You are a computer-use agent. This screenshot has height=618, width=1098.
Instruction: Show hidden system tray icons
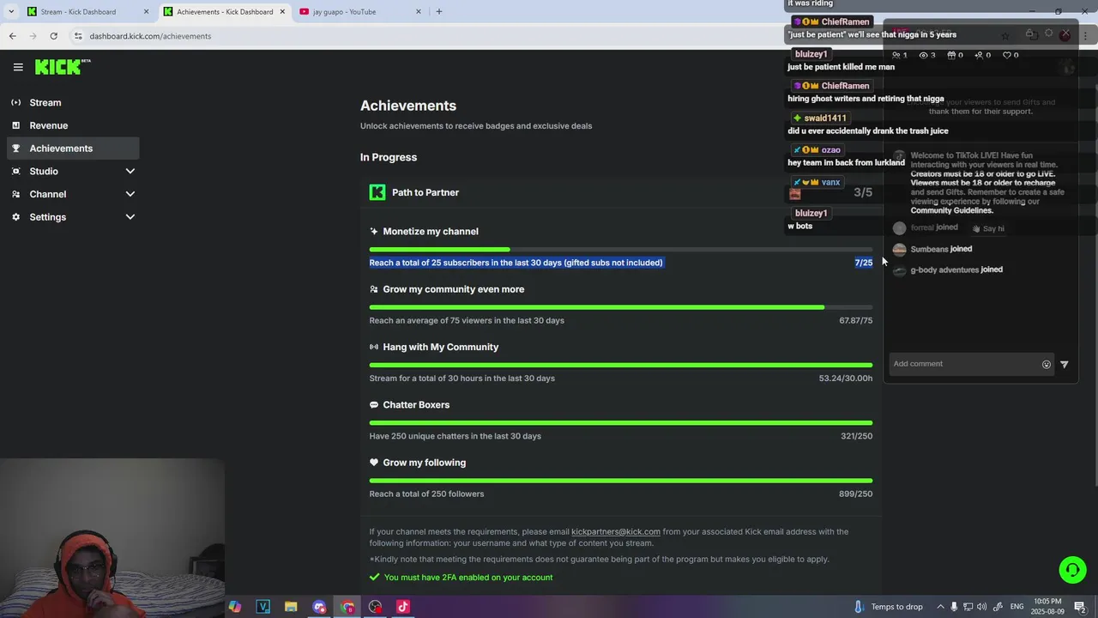pyautogui.click(x=940, y=607)
